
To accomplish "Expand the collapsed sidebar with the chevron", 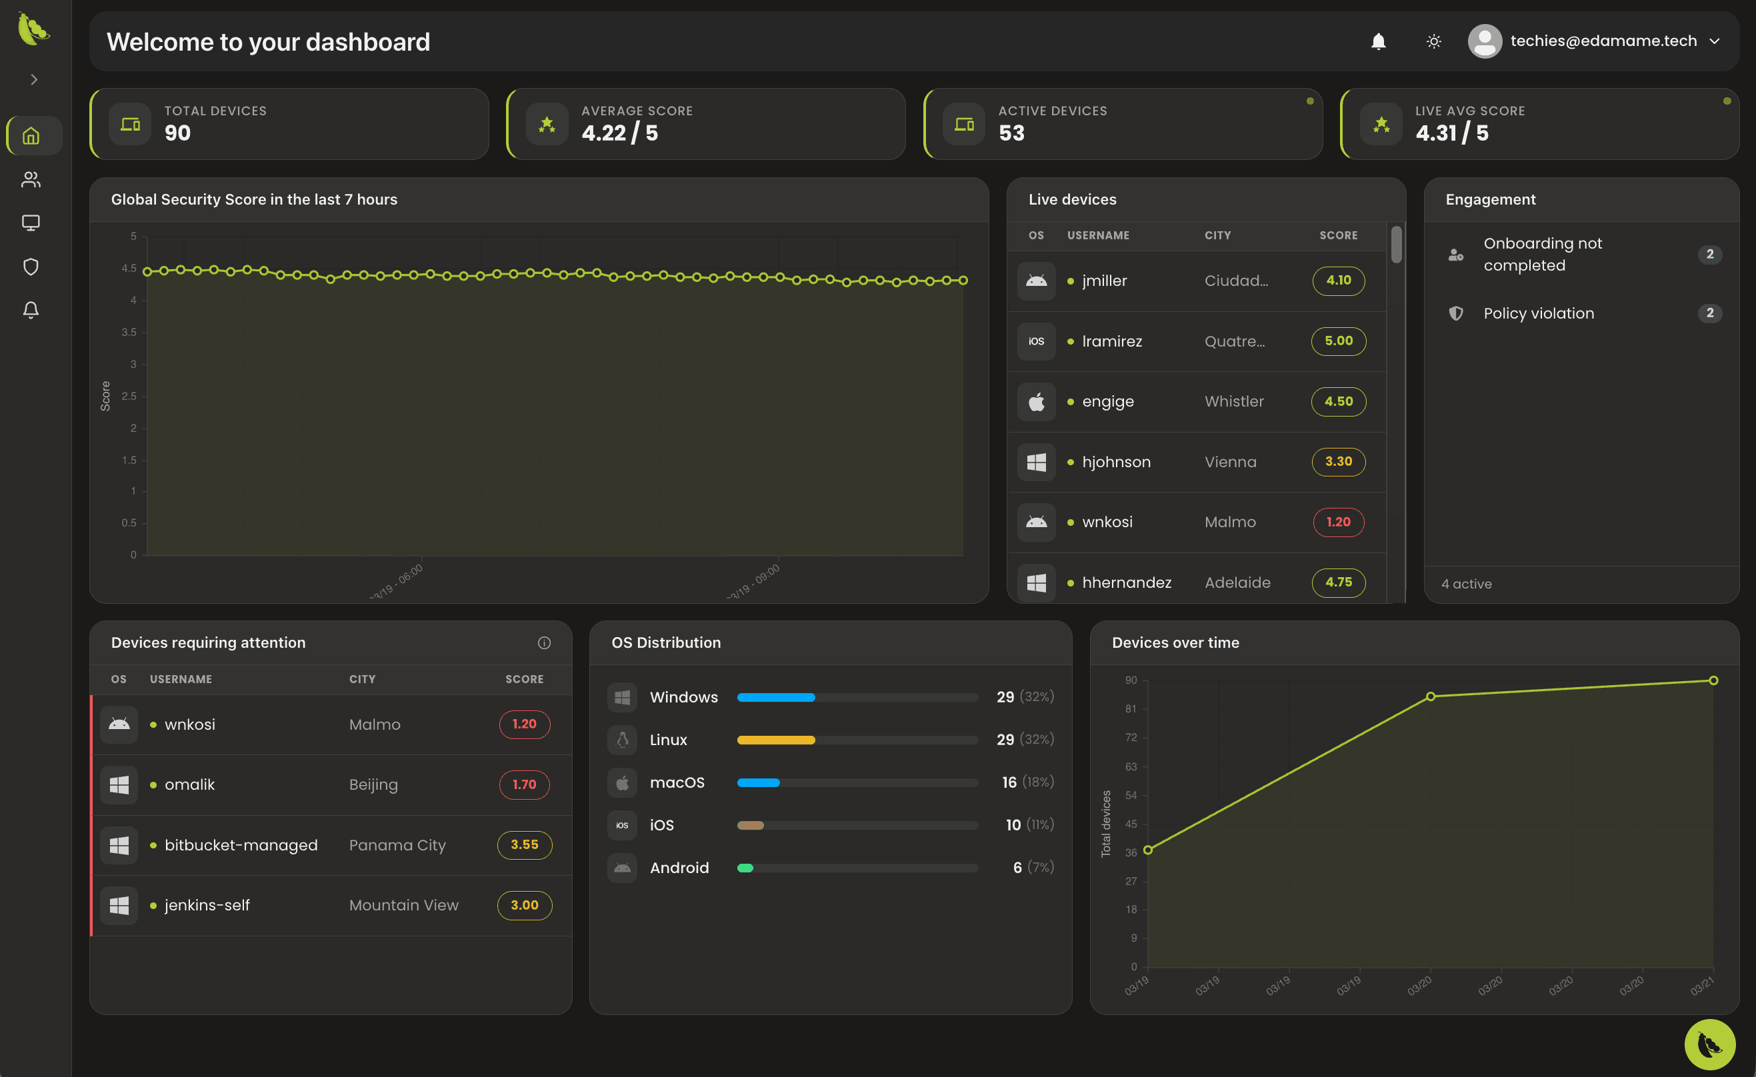I will coord(33,79).
